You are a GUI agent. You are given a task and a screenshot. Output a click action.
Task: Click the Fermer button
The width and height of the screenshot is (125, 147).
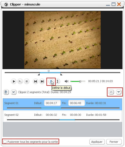click(x=114, y=142)
